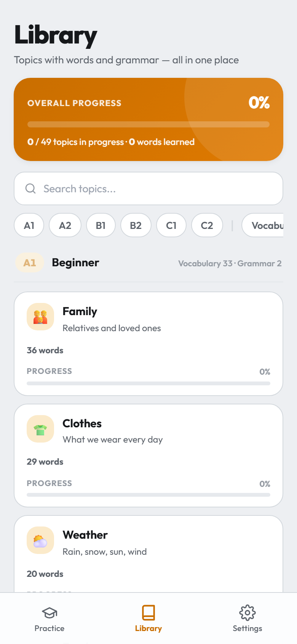Tap the Clothes t-shirt icon
This screenshot has width=297, height=644.
(40, 429)
